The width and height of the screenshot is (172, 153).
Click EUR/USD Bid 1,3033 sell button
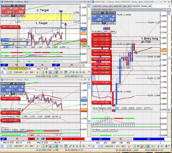click(x=7, y=11)
